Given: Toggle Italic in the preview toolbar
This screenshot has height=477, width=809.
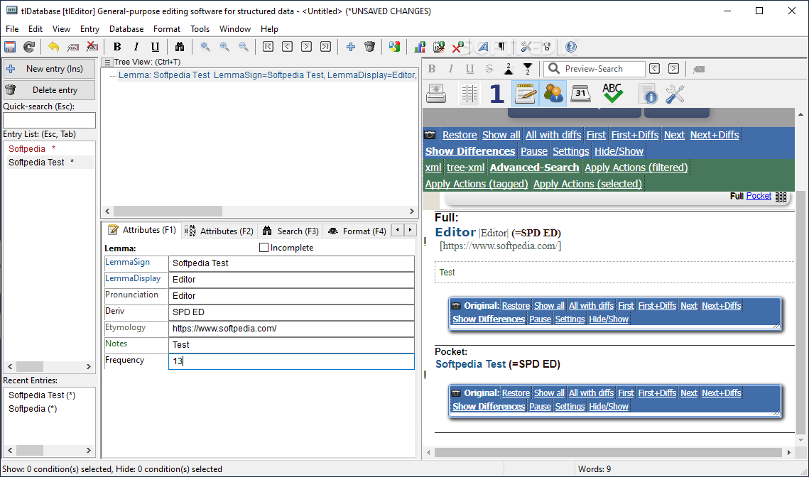Looking at the screenshot, I should click(451, 69).
